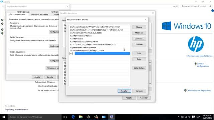
Task: Open File Explorer from taskbar
Action: click(81, 117)
